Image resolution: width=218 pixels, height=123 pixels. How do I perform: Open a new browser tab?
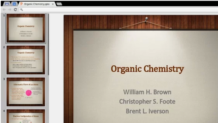point(59,4)
